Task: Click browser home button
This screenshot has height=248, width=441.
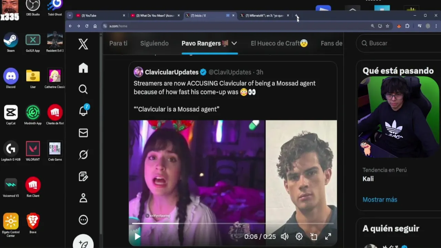Action: click(95, 26)
